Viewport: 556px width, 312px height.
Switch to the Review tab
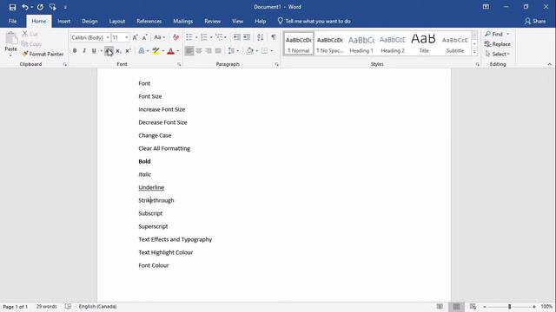212,21
